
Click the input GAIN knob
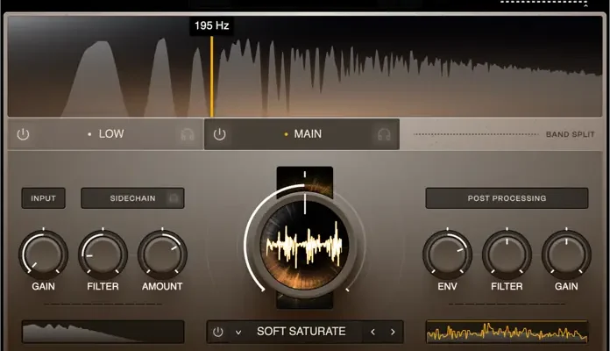(43, 254)
